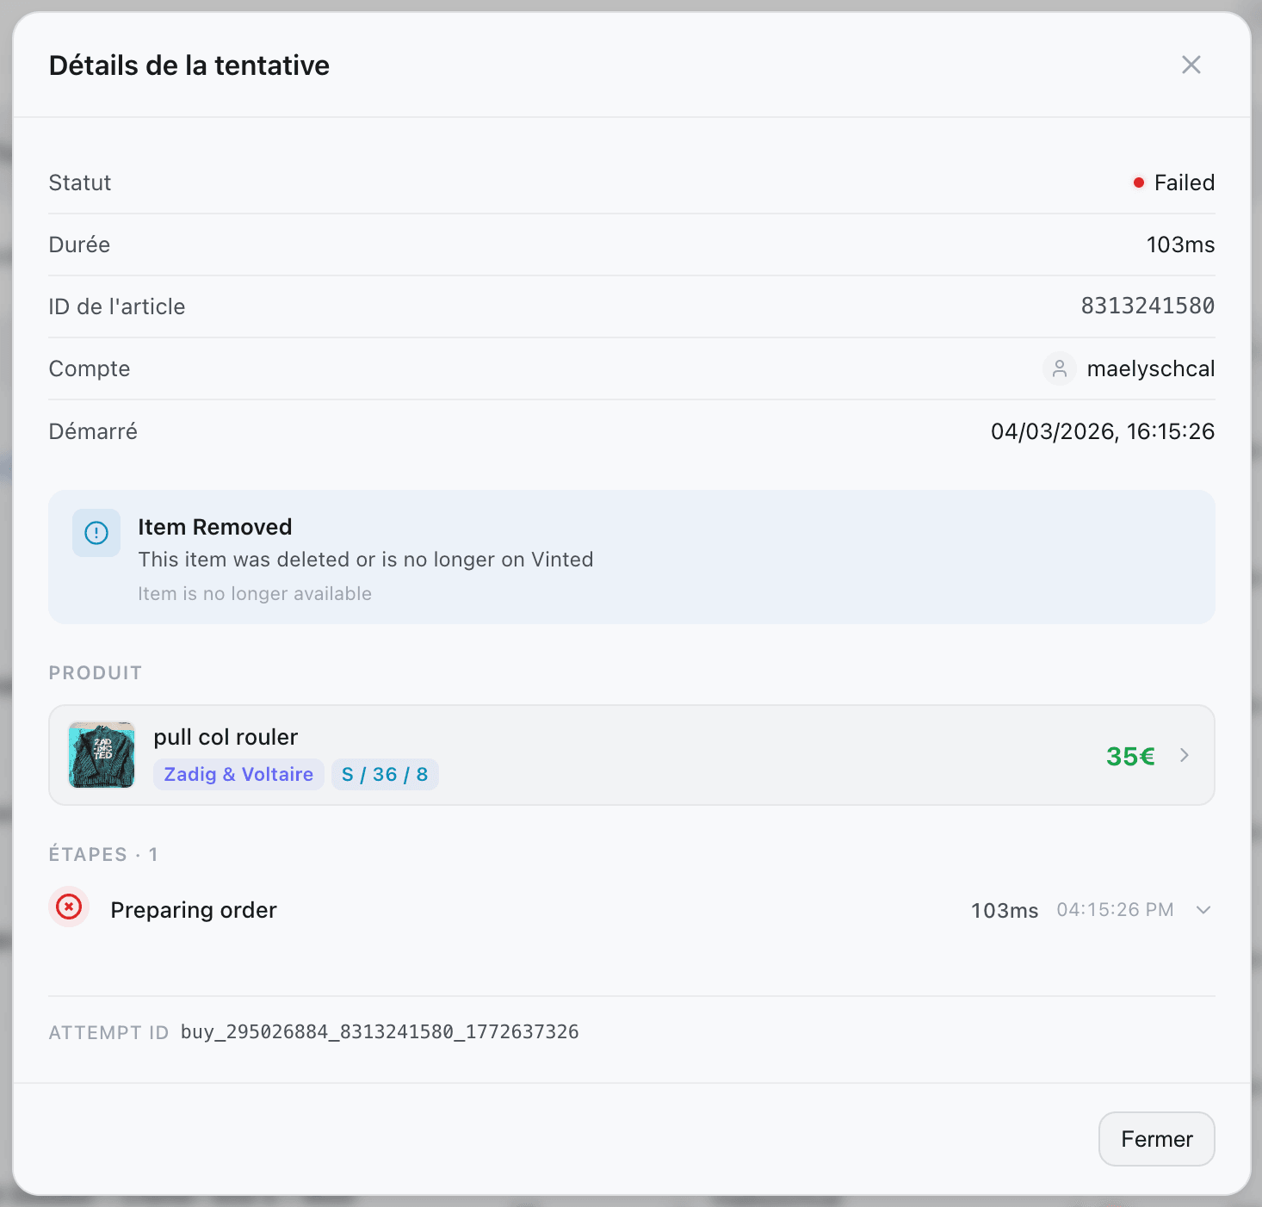Click the close X icon of the dialog
1262x1207 pixels.
pos(1191,65)
